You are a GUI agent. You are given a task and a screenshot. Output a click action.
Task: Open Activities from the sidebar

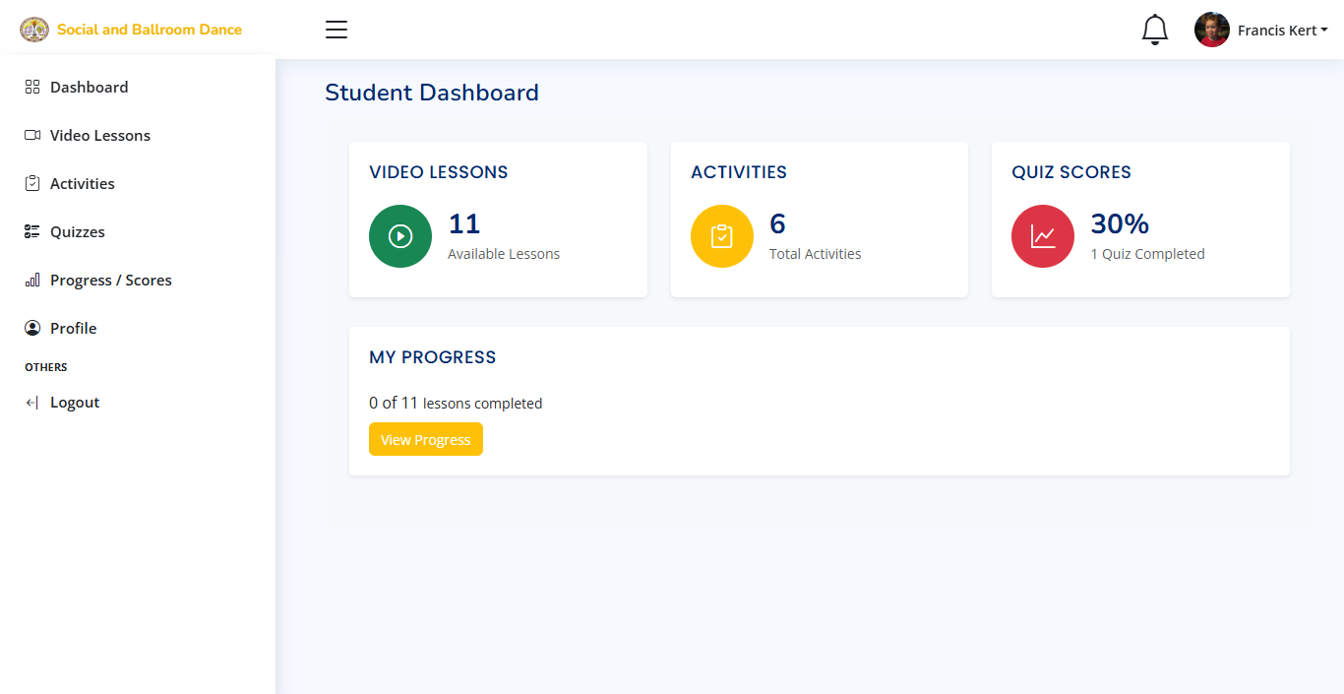pos(83,183)
